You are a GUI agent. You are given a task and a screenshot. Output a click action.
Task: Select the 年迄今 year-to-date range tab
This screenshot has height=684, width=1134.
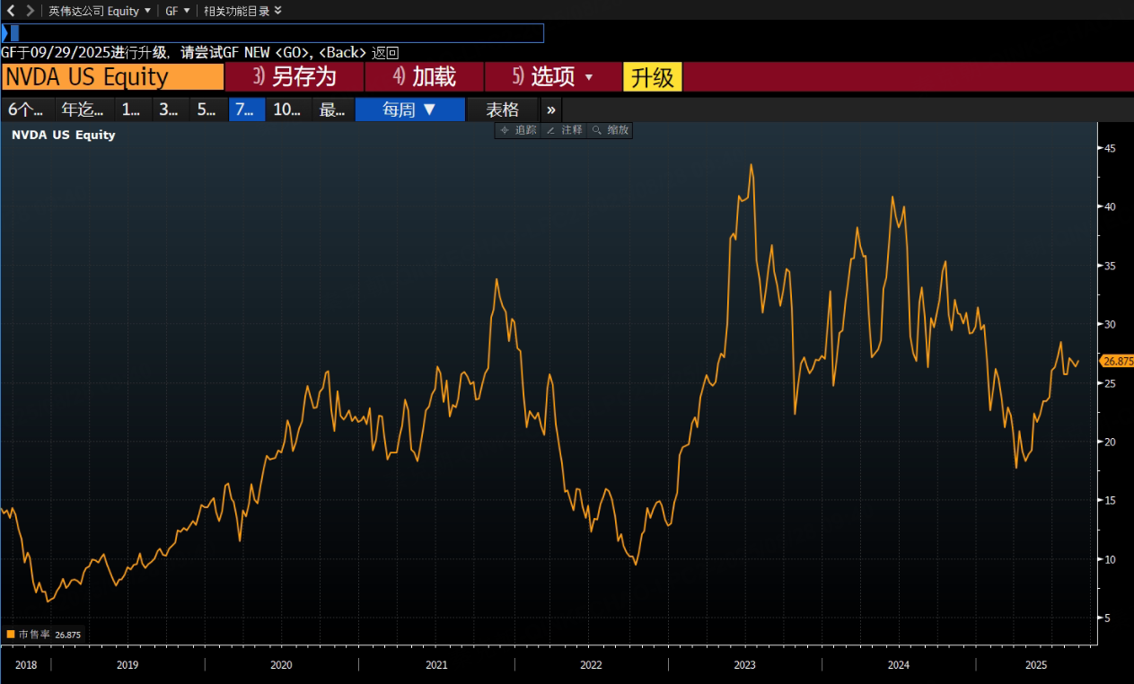(82, 110)
